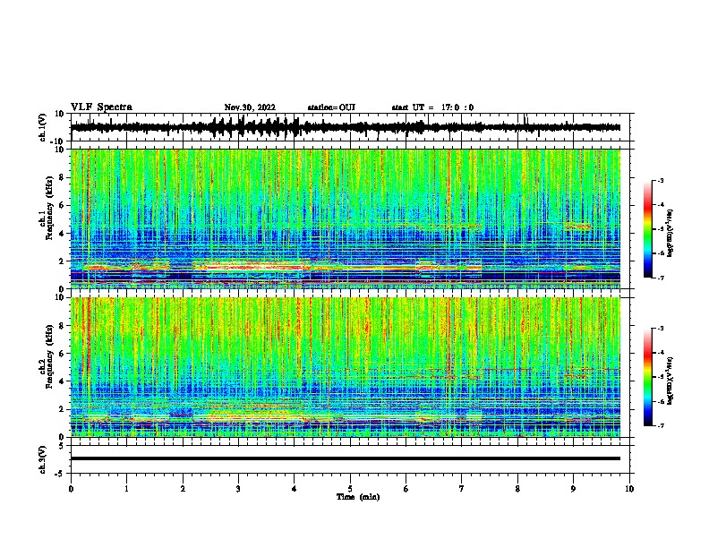Click the "-5" tick on ch.3(V) axis
This screenshot has width=709, height=548.
coord(61,474)
